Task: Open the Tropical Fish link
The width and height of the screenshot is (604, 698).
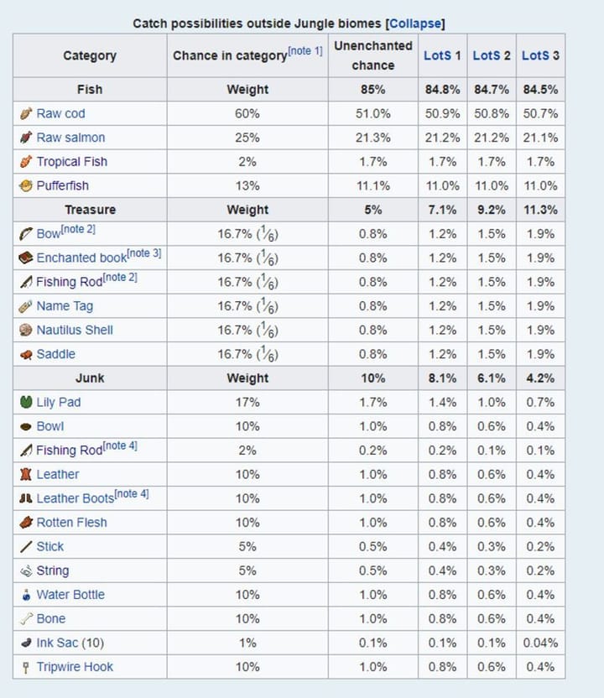Action: [x=71, y=162]
